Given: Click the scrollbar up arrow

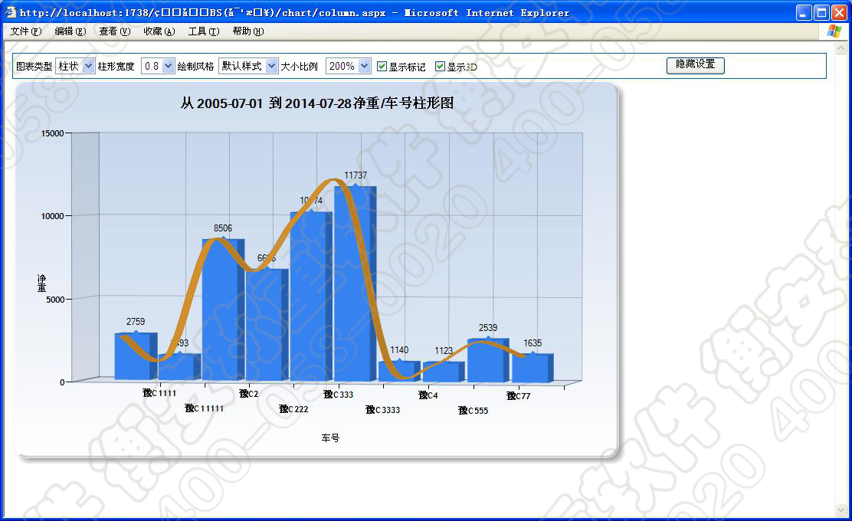Looking at the screenshot, I should tap(841, 49).
